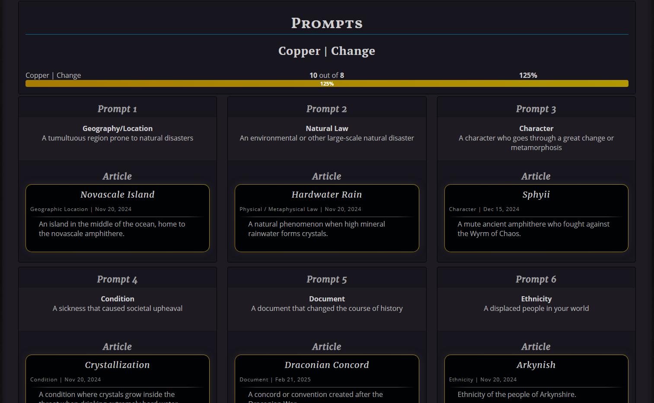
Task: Open the Crystallization condition article
Action: (x=117, y=365)
